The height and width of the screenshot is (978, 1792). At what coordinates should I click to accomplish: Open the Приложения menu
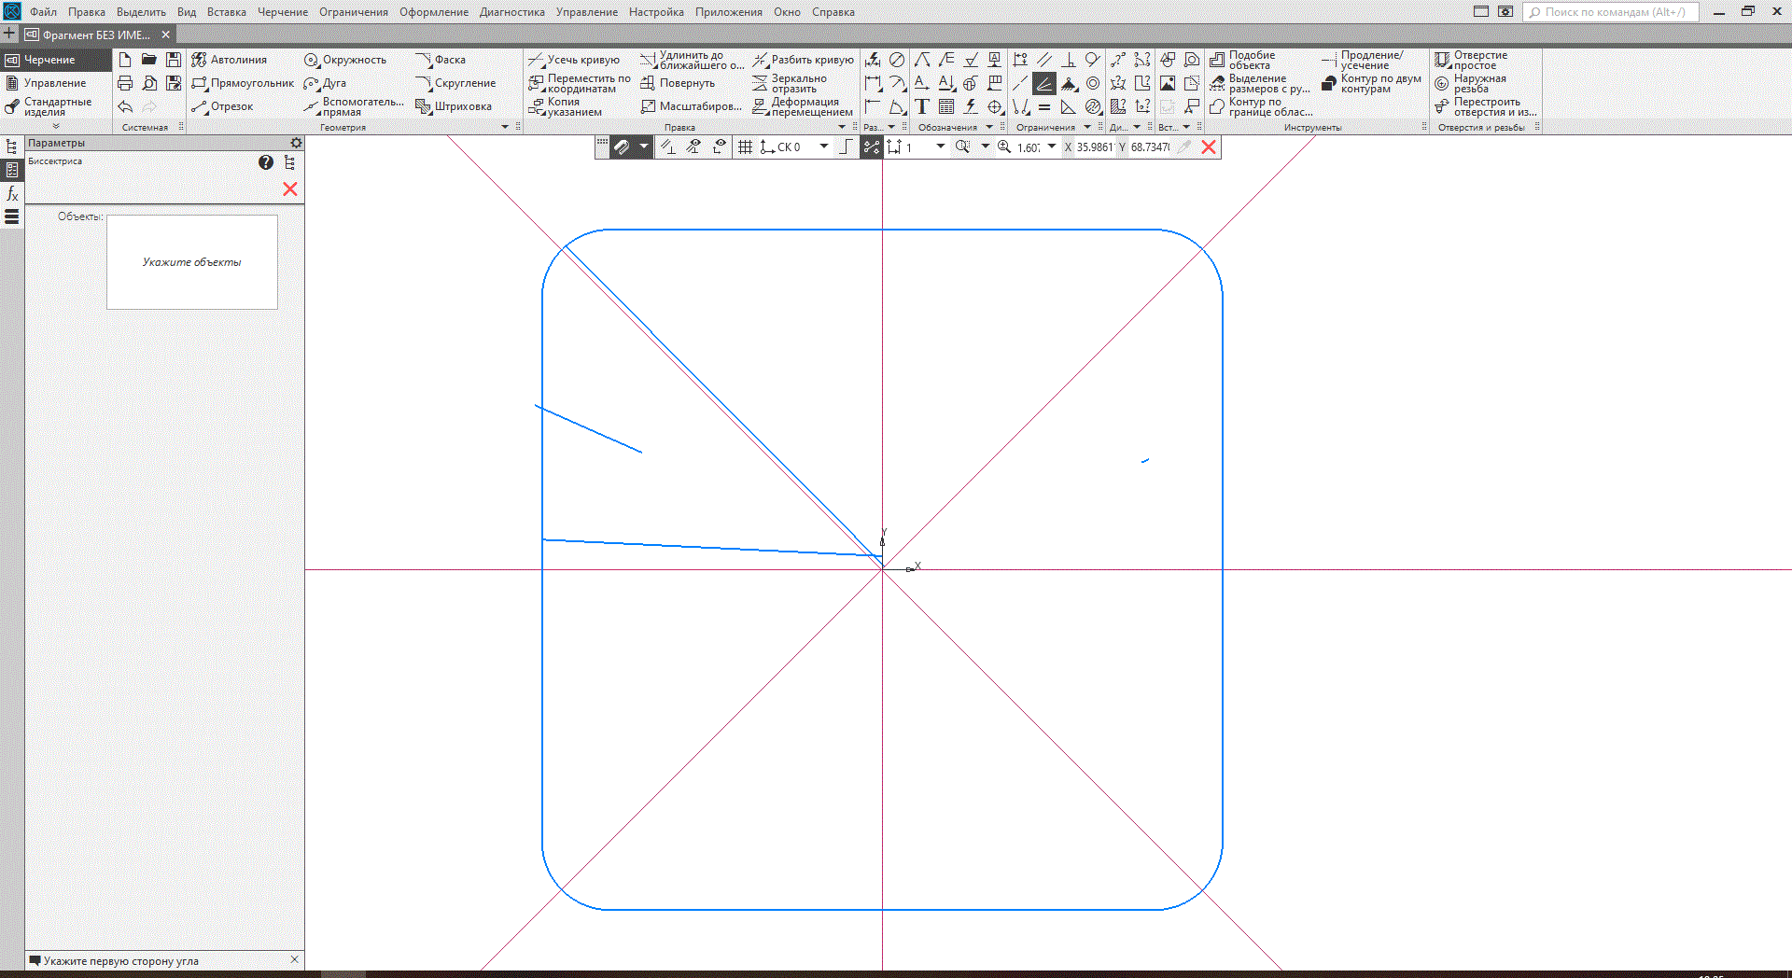(x=729, y=12)
